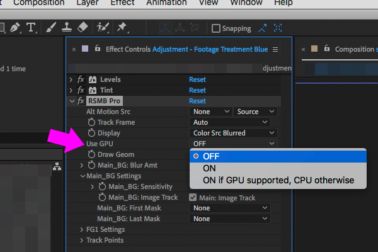Image resolution: width=378 pixels, height=252 pixels.
Task: Select the Pen tool in toolbar
Action: (14, 28)
